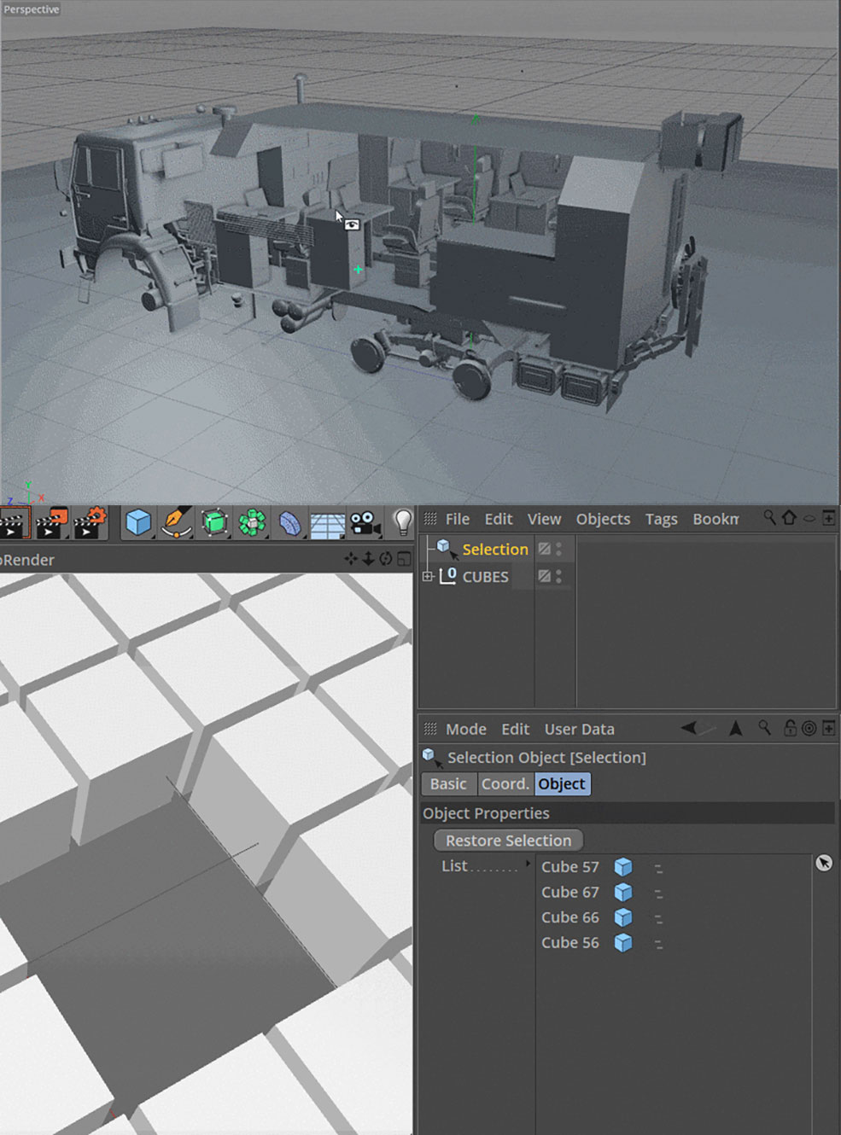Viewport: 841px width, 1135px height.
Task: Open the Array generator icon
Action: tap(252, 522)
